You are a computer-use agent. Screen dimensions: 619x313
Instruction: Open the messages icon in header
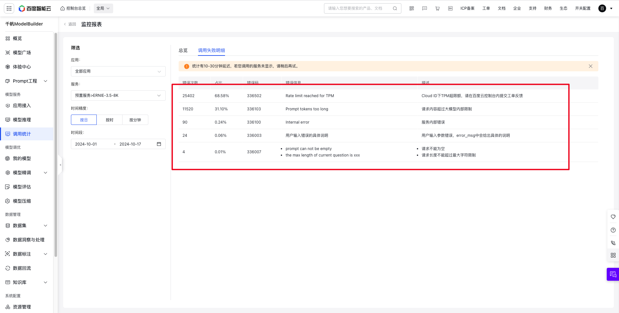click(425, 8)
